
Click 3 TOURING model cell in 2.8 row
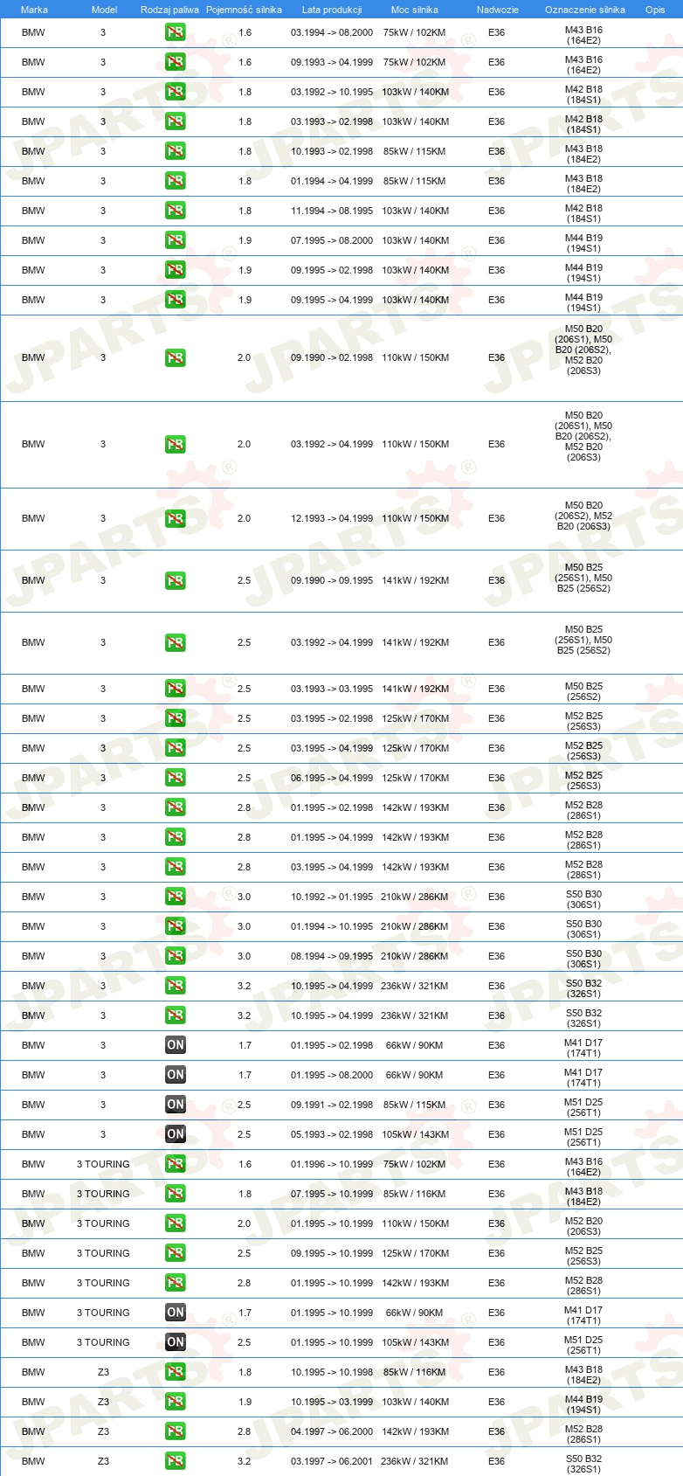[x=103, y=1283]
